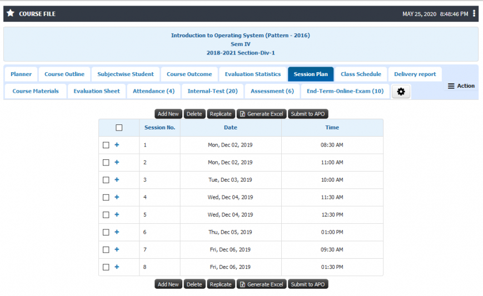
Task: Click the Time column header
Action: point(332,128)
